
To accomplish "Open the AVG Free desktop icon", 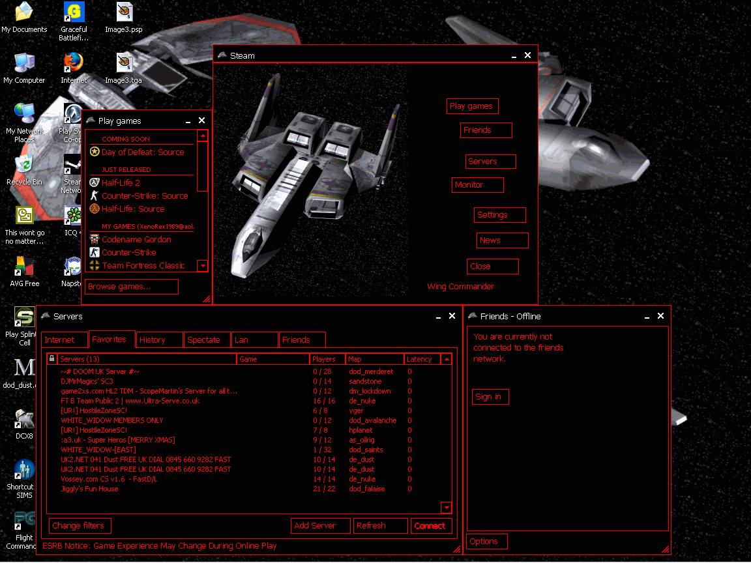I will [24, 267].
